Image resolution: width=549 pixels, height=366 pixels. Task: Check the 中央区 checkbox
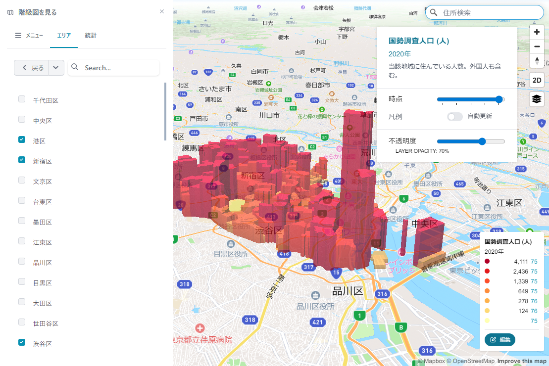tap(22, 119)
